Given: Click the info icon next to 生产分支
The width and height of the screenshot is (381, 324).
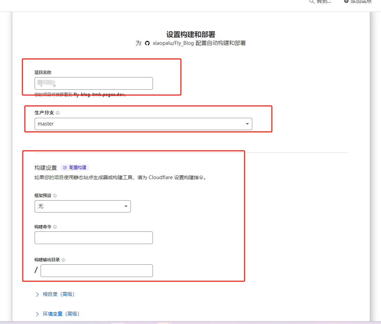Looking at the screenshot, I should 58,113.
